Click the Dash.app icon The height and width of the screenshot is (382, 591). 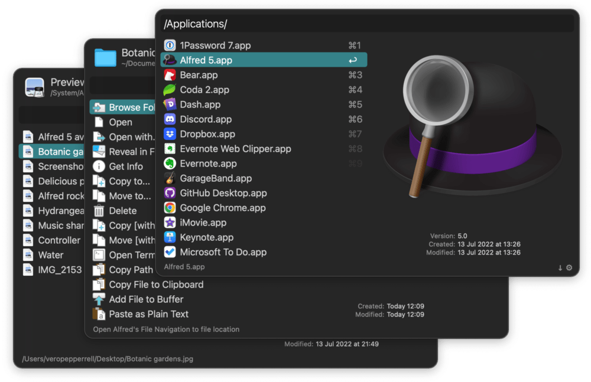[x=168, y=105]
